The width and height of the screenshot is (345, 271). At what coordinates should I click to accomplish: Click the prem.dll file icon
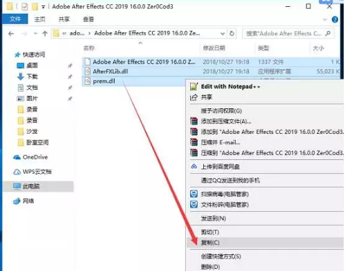click(87, 81)
